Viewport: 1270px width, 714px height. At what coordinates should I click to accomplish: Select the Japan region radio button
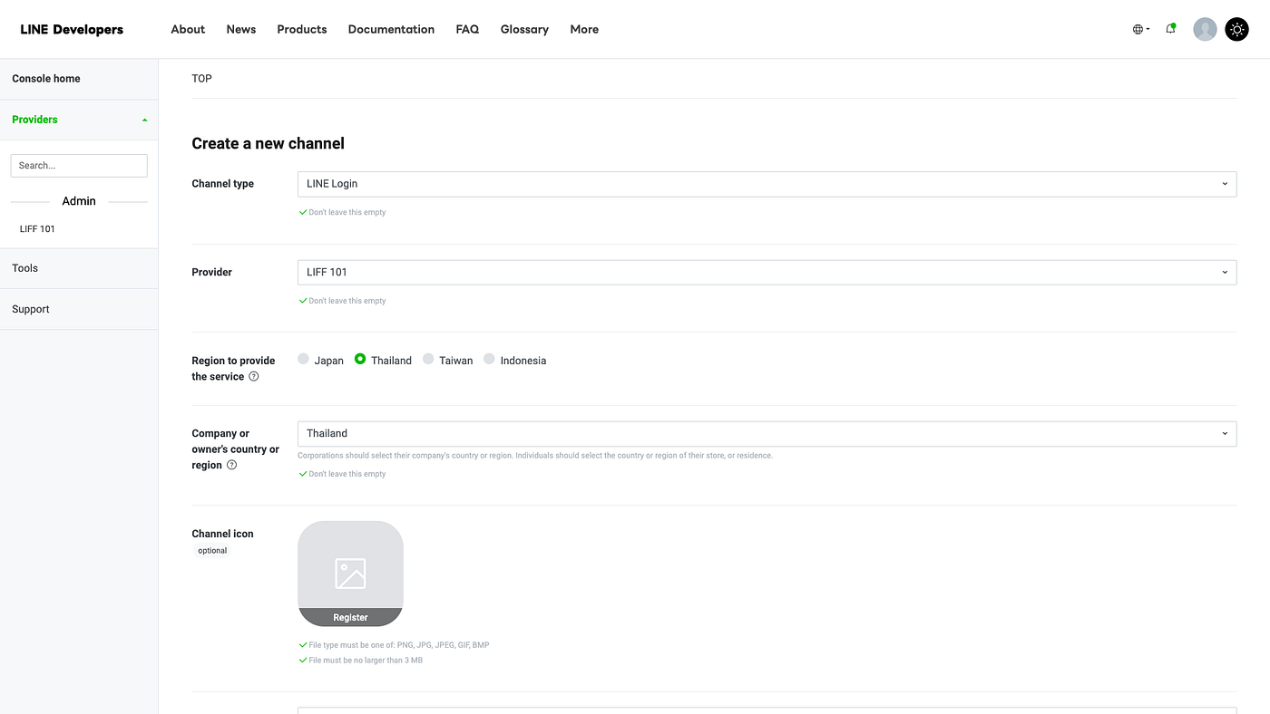point(303,359)
